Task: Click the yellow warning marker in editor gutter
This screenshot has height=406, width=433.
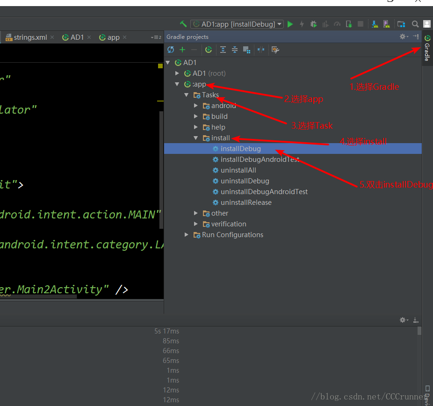Action: tap(160, 66)
